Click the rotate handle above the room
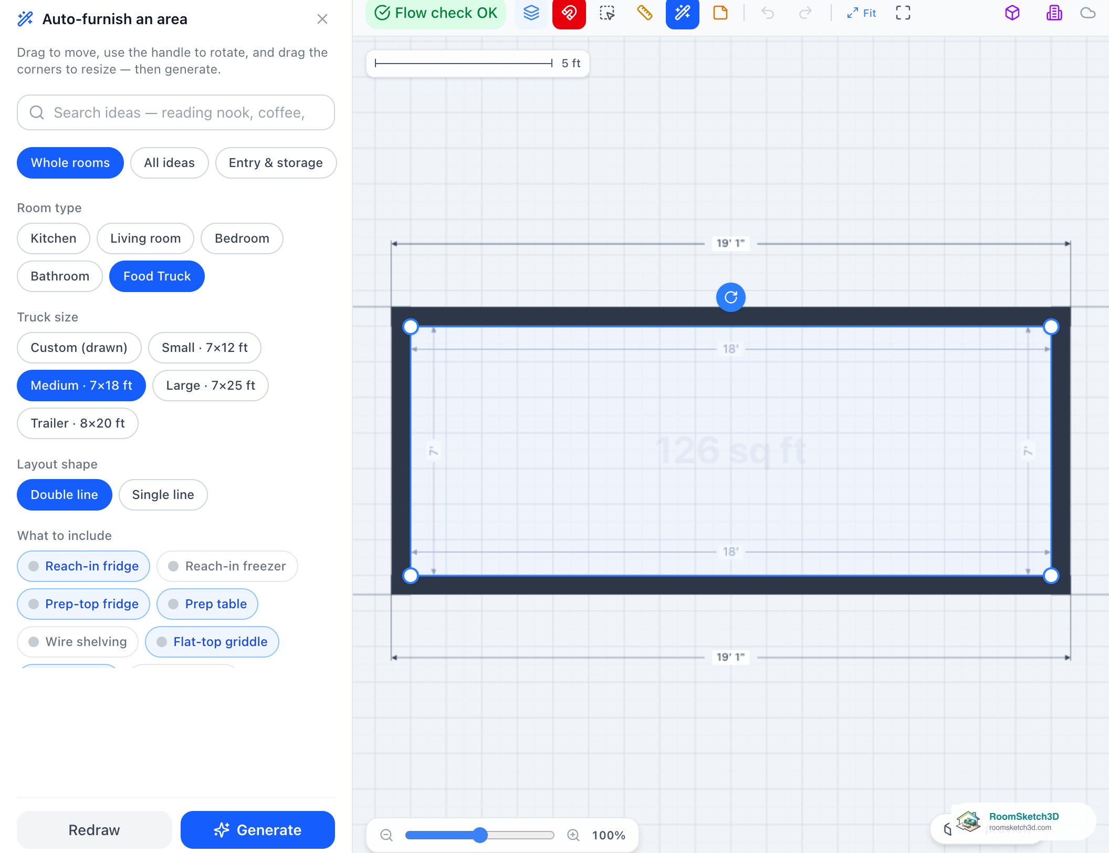Screen dimensions: 1109x853 (x=731, y=297)
